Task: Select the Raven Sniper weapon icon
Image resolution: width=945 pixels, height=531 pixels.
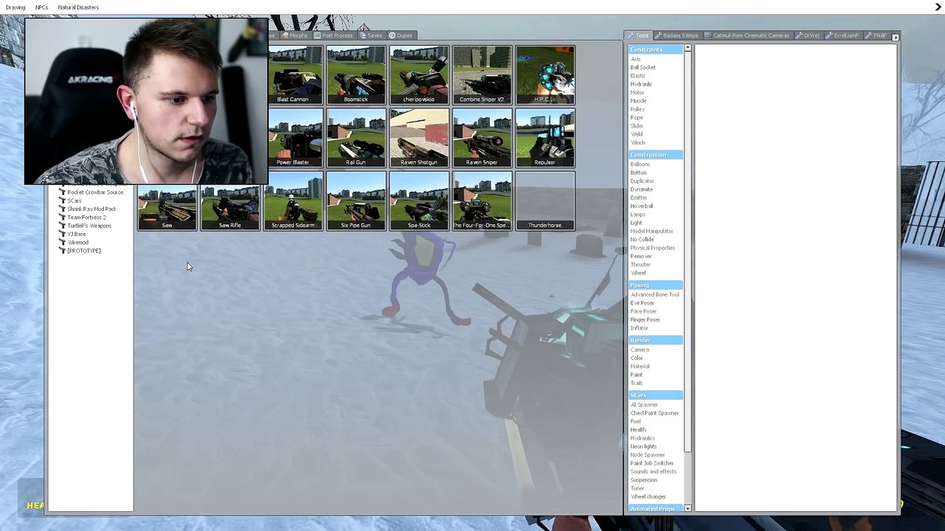Action: (481, 138)
